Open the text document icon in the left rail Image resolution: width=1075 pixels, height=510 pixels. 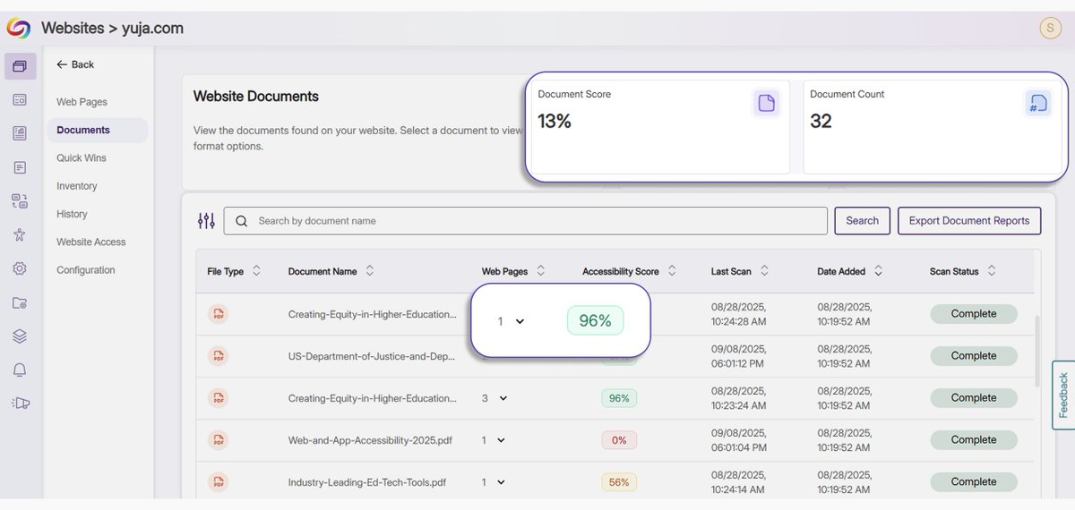pos(20,167)
